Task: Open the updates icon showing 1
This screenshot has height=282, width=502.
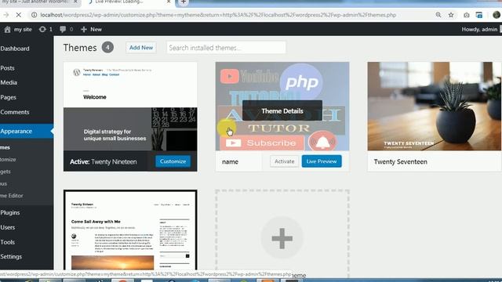Action: coord(45,30)
